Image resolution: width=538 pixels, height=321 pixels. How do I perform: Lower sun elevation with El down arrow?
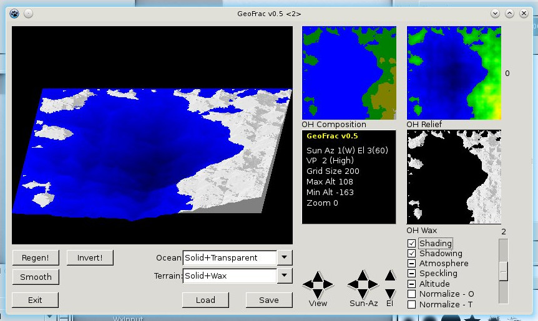[x=390, y=294]
